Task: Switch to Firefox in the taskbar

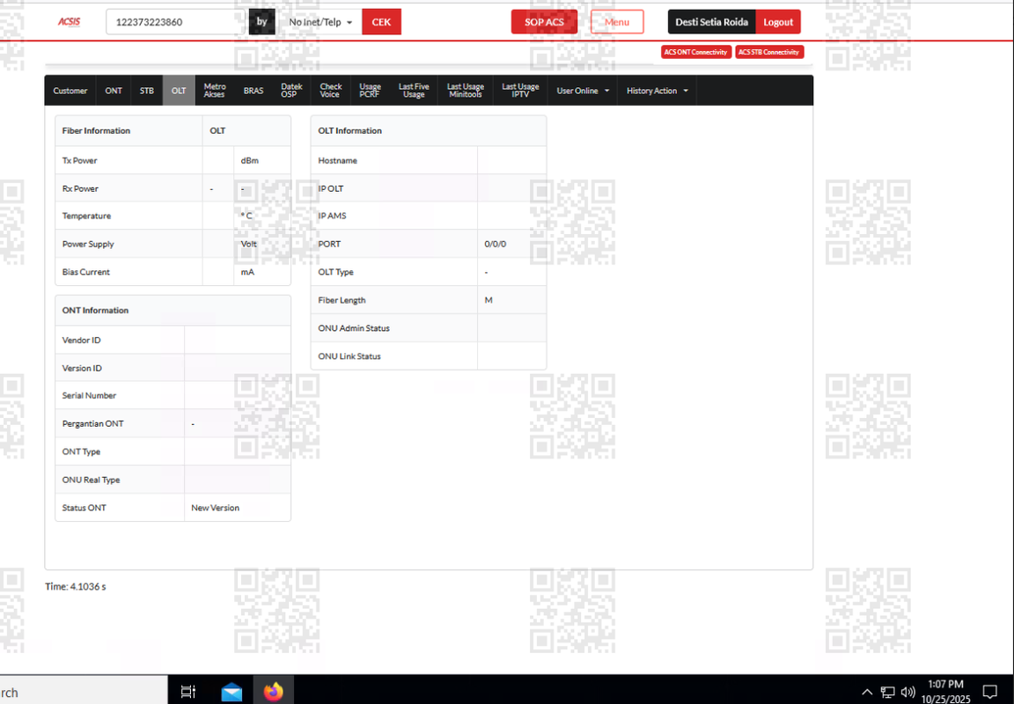Action: [x=274, y=692]
